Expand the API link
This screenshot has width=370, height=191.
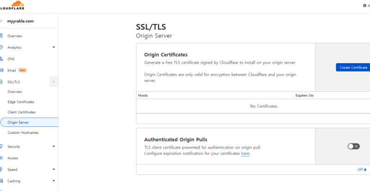pos(362,170)
